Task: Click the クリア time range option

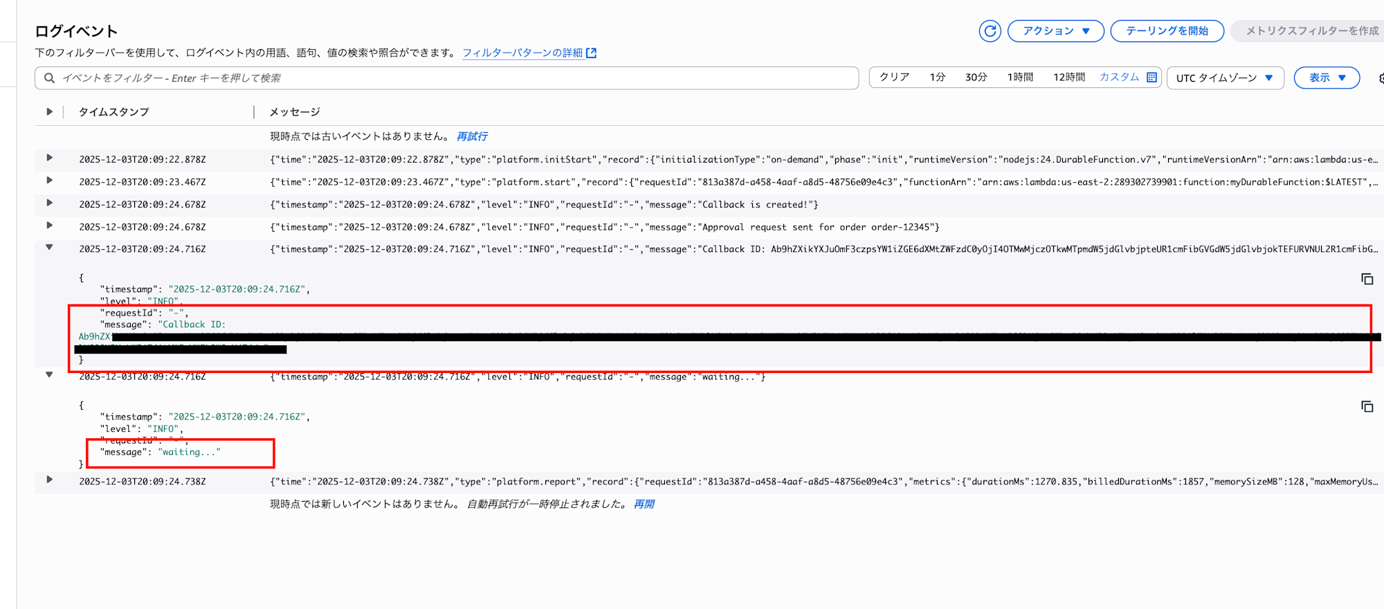Action: [x=894, y=78]
